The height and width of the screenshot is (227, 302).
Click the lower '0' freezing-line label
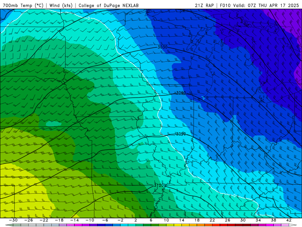(x=234, y=196)
